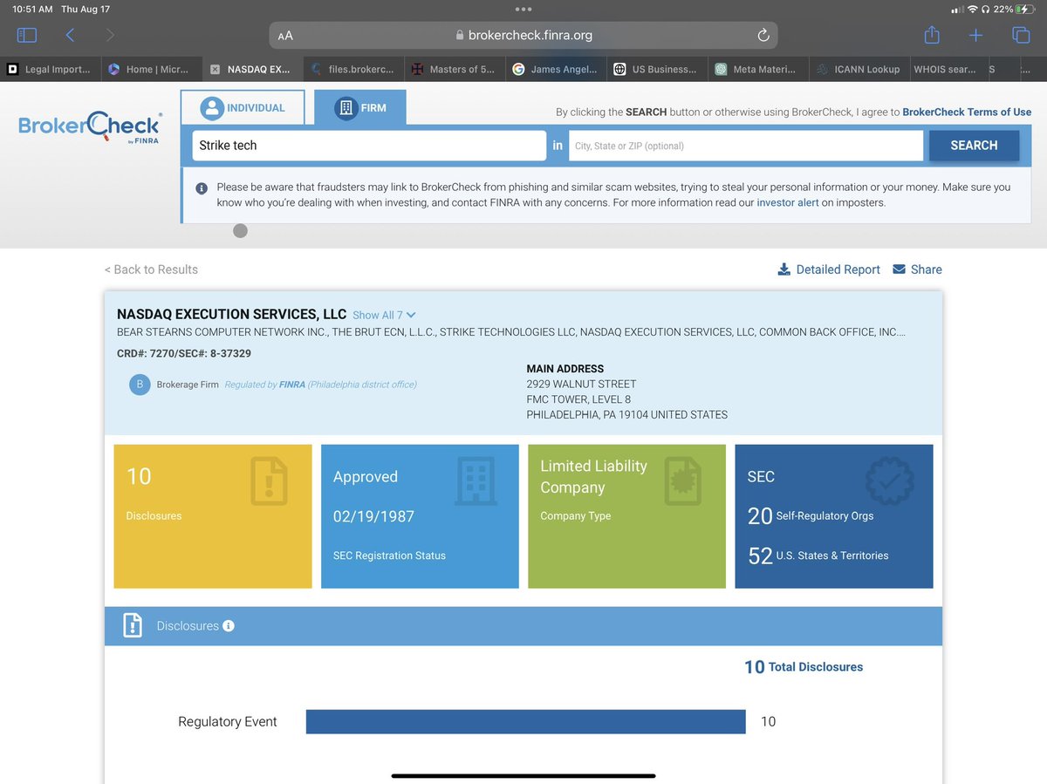
Task: Click the info icon in fraud alert
Action: coord(202,187)
